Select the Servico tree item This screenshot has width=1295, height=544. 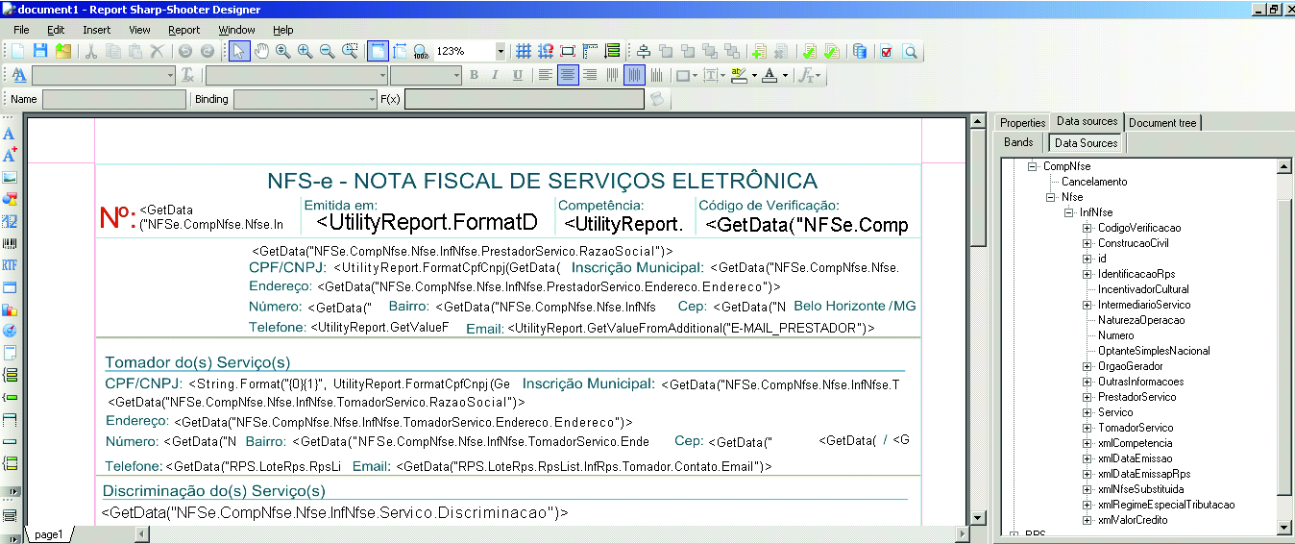(x=1115, y=412)
